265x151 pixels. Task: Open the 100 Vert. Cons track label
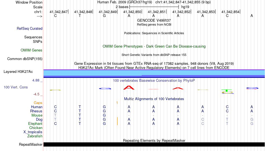point(16,87)
